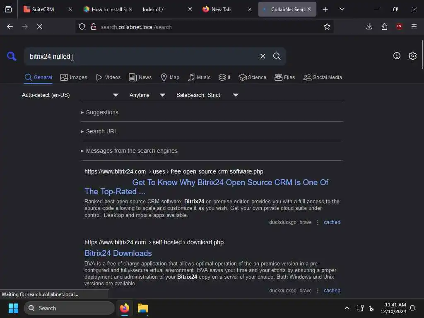Open Bitrix24 Open Source CRM result title

(207, 187)
